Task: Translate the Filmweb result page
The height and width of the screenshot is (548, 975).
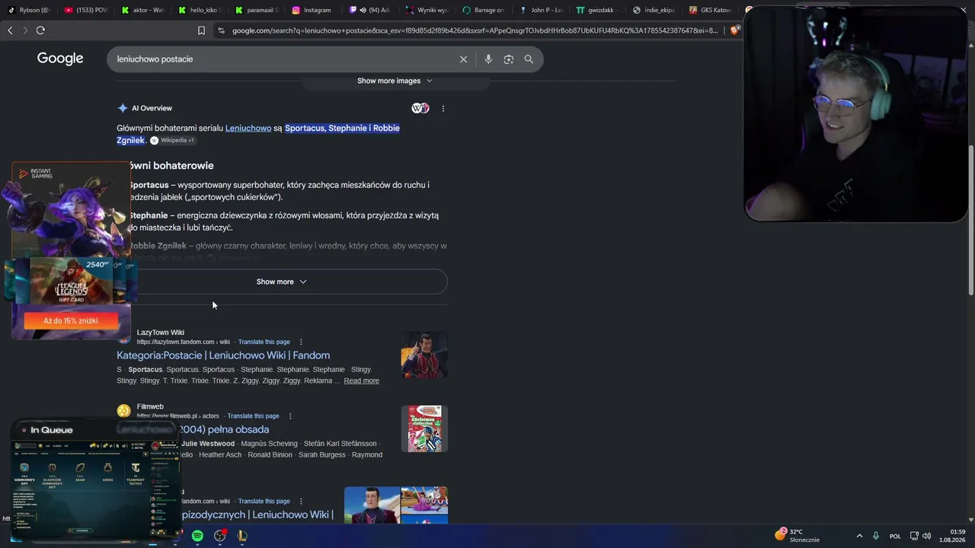Action: pos(253,416)
